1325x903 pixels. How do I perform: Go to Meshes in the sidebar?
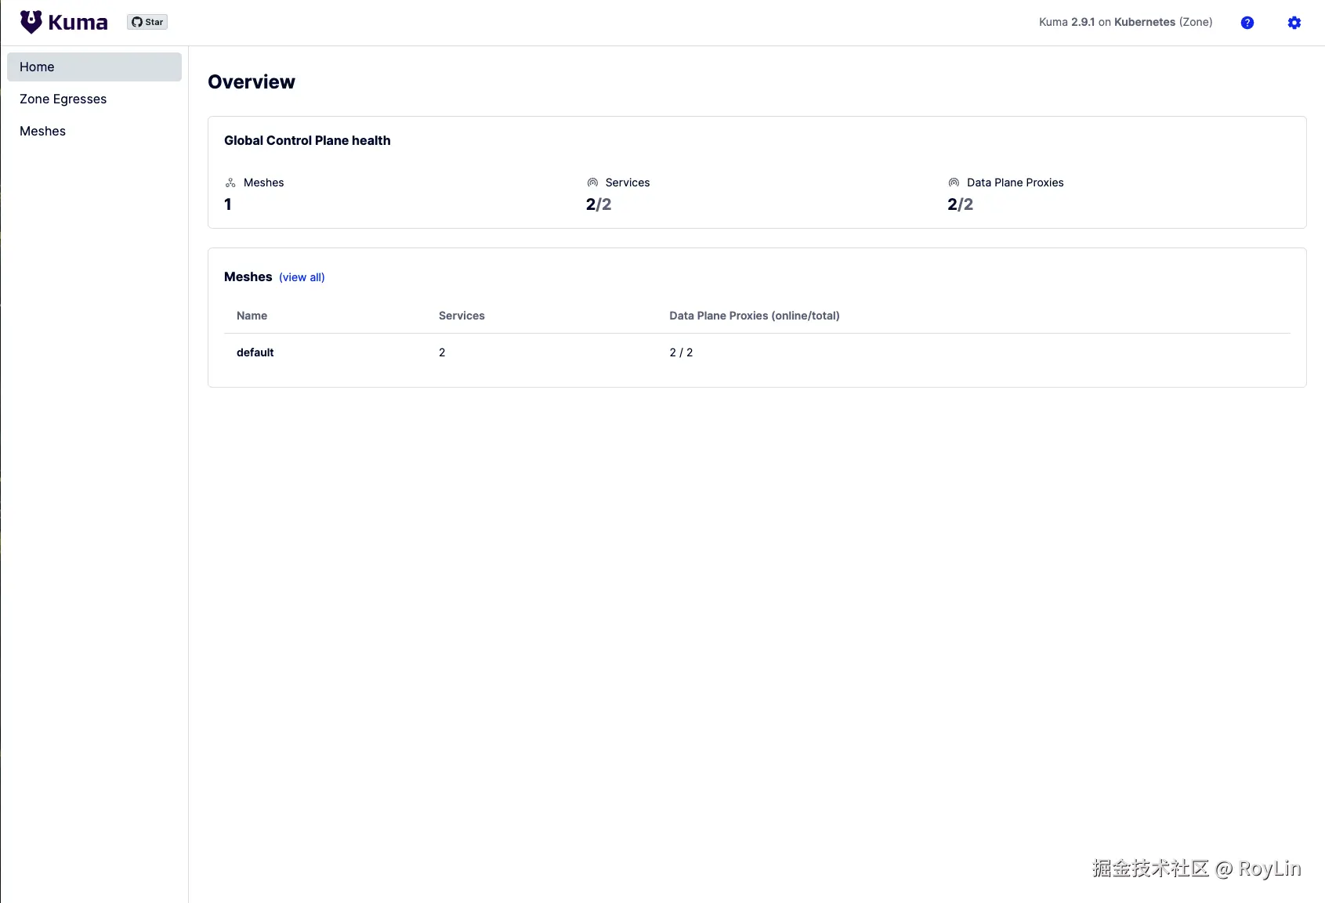click(42, 131)
